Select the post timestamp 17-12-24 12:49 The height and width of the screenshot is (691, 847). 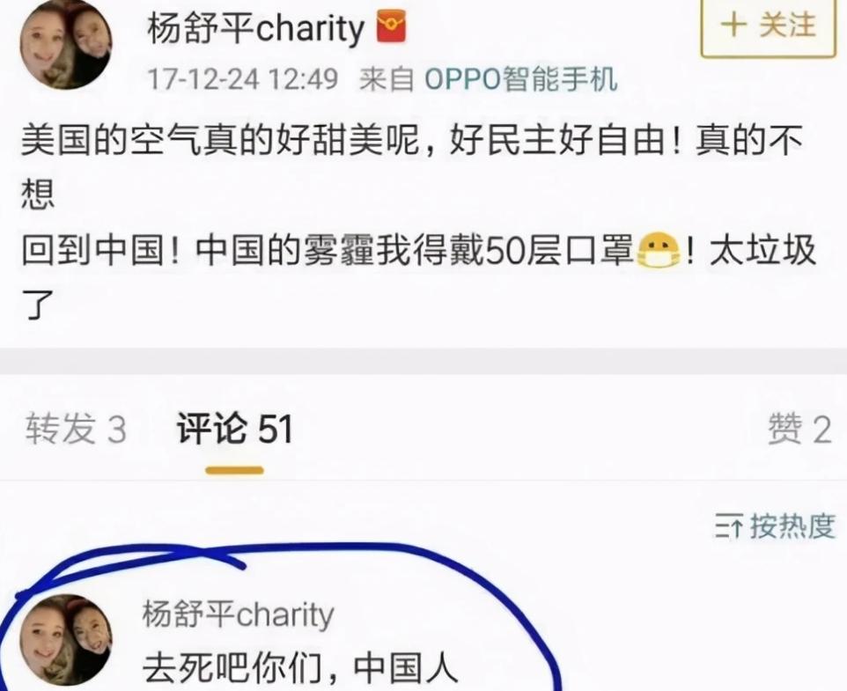coord(242,79)
